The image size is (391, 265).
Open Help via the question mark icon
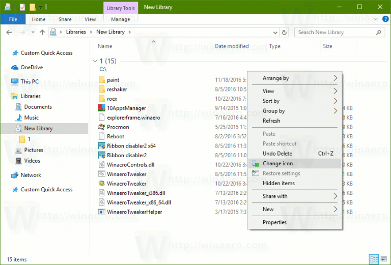pos(385,19)
